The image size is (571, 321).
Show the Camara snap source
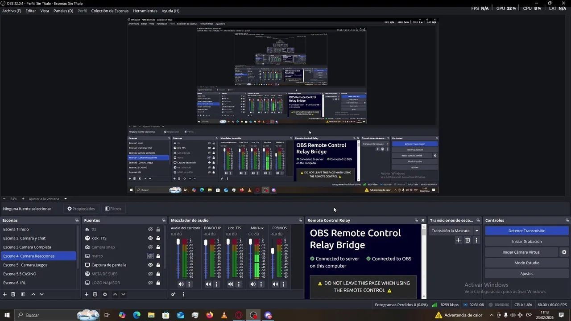pyautogui.click(x=150, y=247)
